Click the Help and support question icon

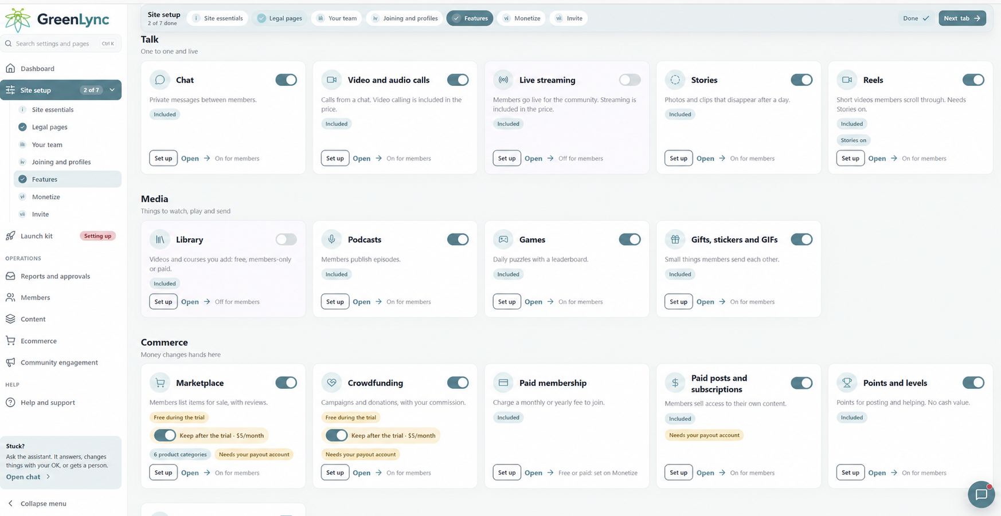pyautogui.click(x=10, y=403)
